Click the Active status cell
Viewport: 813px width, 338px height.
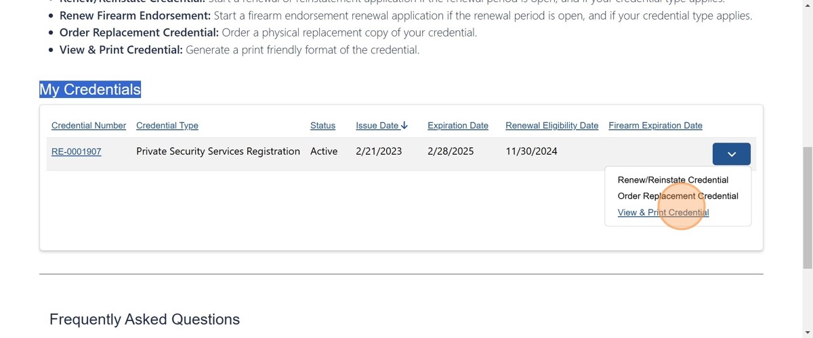click(x=324, y=151)
